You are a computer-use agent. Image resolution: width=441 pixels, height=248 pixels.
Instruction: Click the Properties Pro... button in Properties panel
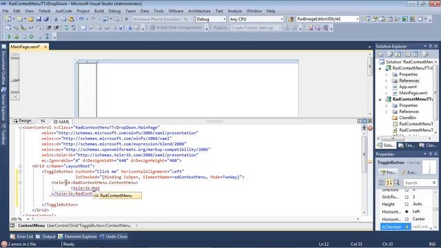click(x=388, y=172)
